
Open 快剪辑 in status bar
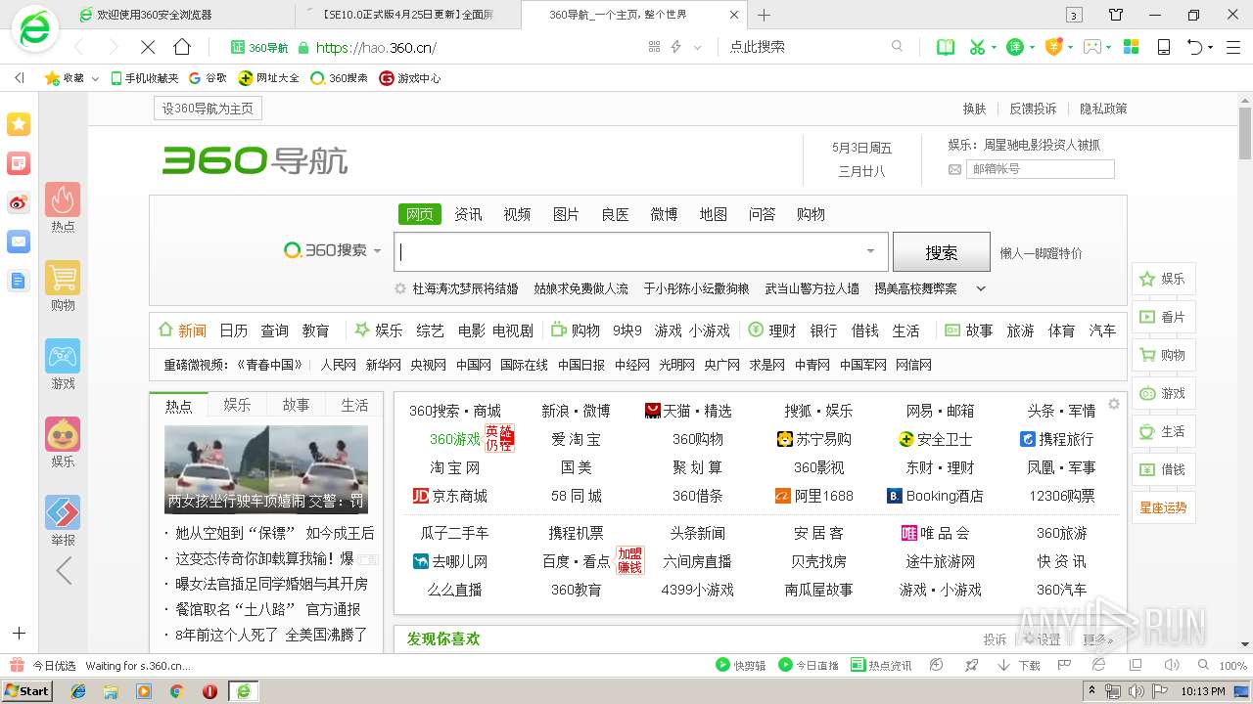(x=741, y=665)
